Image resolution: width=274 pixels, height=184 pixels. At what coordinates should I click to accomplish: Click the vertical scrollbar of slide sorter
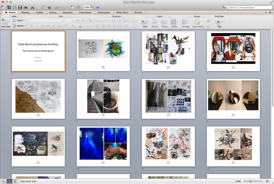coord(272,68)
